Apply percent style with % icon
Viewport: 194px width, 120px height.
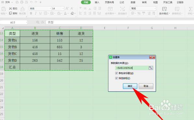pyautogui.click(x=139, y=13)
